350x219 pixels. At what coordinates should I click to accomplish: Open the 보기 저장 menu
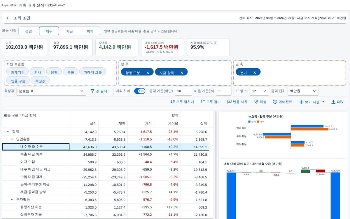tap(312, 102)
